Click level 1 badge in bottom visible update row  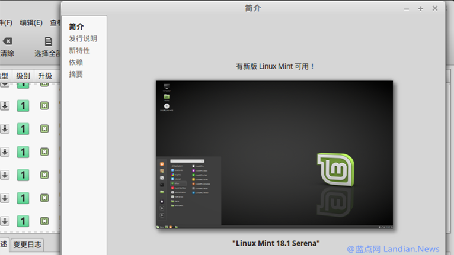click(23, 221)
